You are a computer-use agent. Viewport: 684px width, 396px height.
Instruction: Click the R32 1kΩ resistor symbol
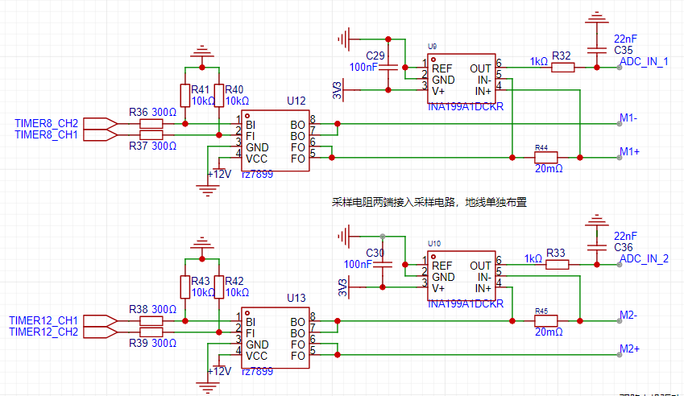pyautogui.click(x=562, y=68)
